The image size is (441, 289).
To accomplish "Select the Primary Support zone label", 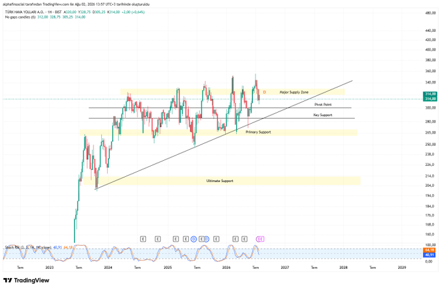I will pos(258,132).
